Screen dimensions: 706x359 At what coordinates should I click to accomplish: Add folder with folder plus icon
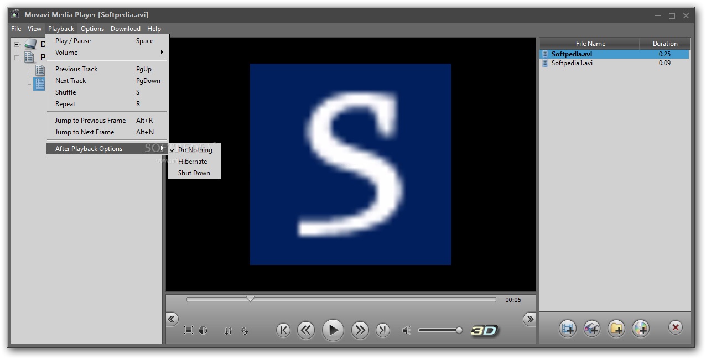point(616,328)
